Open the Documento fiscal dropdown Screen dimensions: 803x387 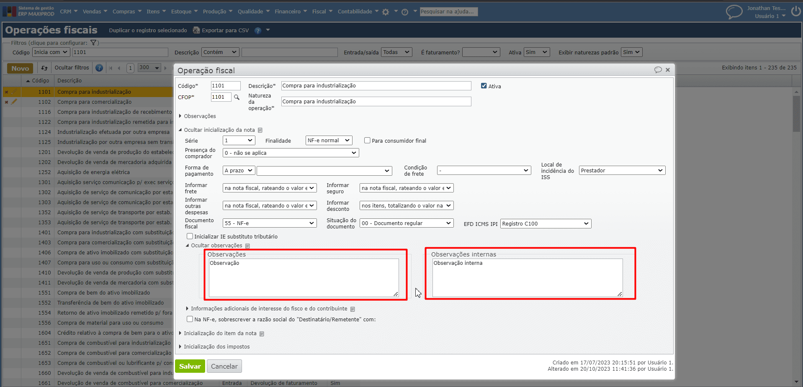[x=270, y=223]
